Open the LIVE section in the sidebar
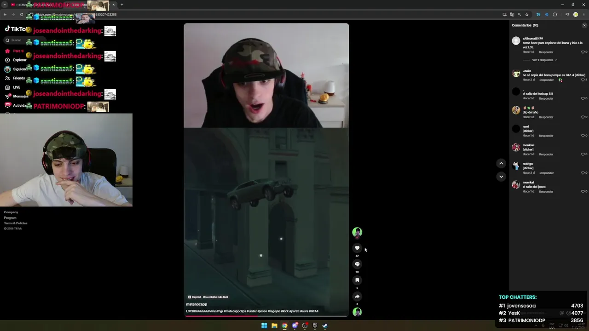Viewport: 589px width, 331px height. (x=12, y=87)
